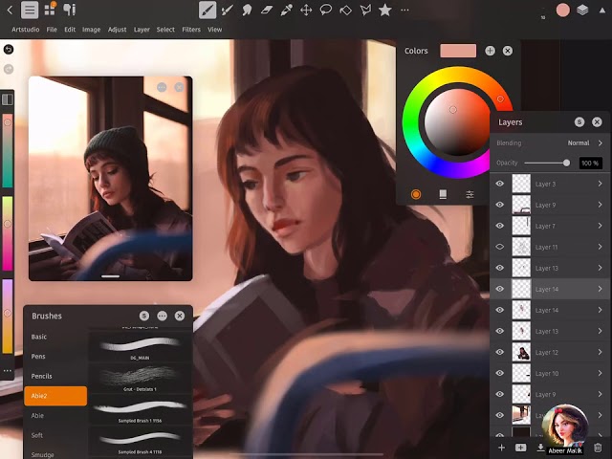Select the Smudge tool
612x459 pixels.
(247, 10)
